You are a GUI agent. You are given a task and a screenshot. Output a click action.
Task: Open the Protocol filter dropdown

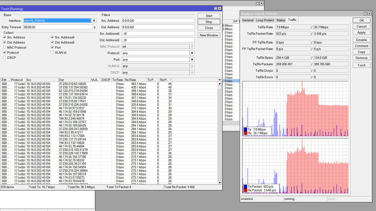pyautogui.click(x=192, y=53)
